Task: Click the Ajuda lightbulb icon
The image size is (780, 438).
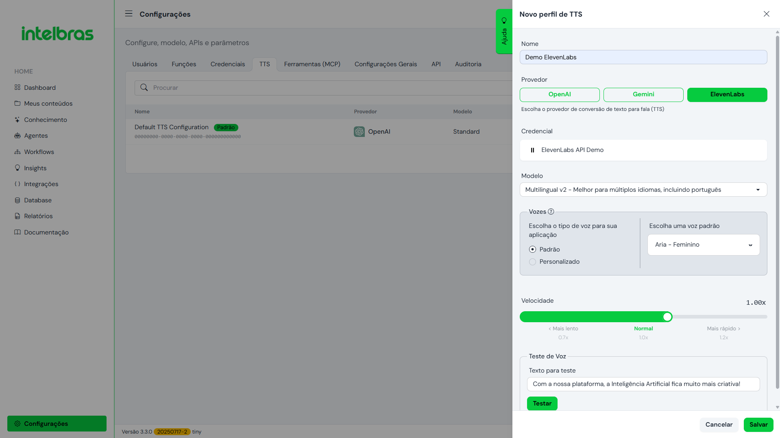Action: pyautogui.click(x=504, y=20)
